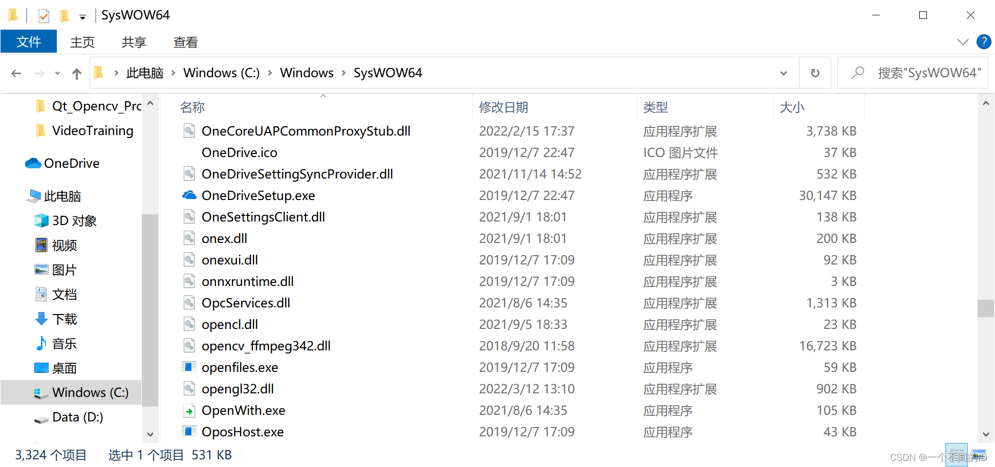The width and height of the screenshot is (995, 467).
Task: Click the properties quick access toolbar icon
Action: click(44, 16)
